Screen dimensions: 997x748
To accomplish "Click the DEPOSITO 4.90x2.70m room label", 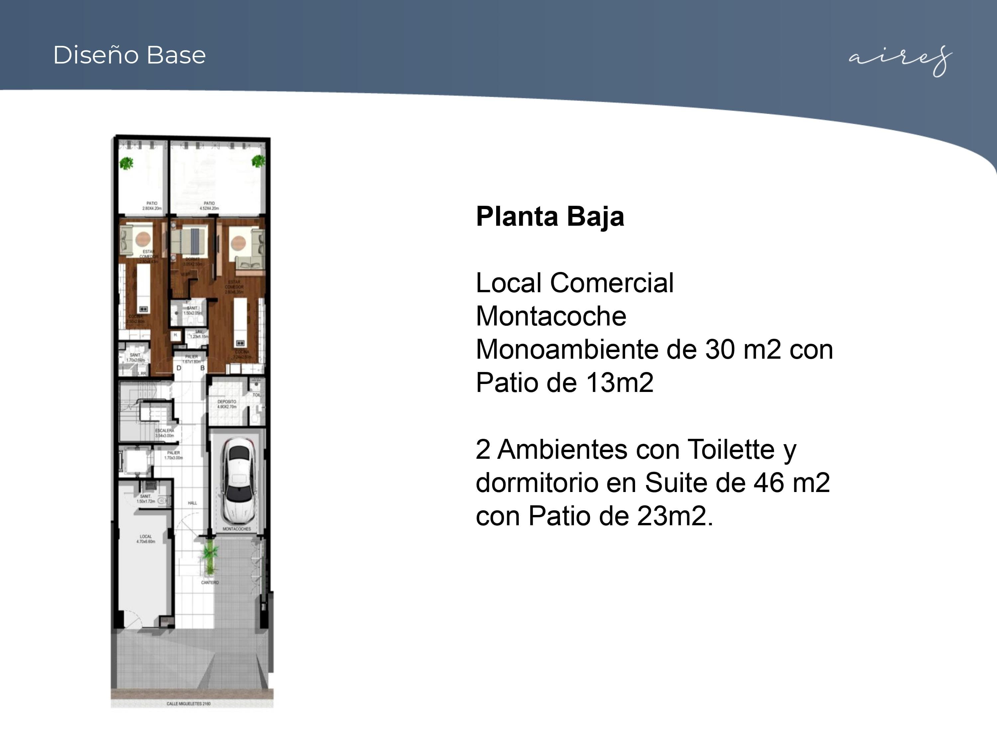I will tap(227, 404).
